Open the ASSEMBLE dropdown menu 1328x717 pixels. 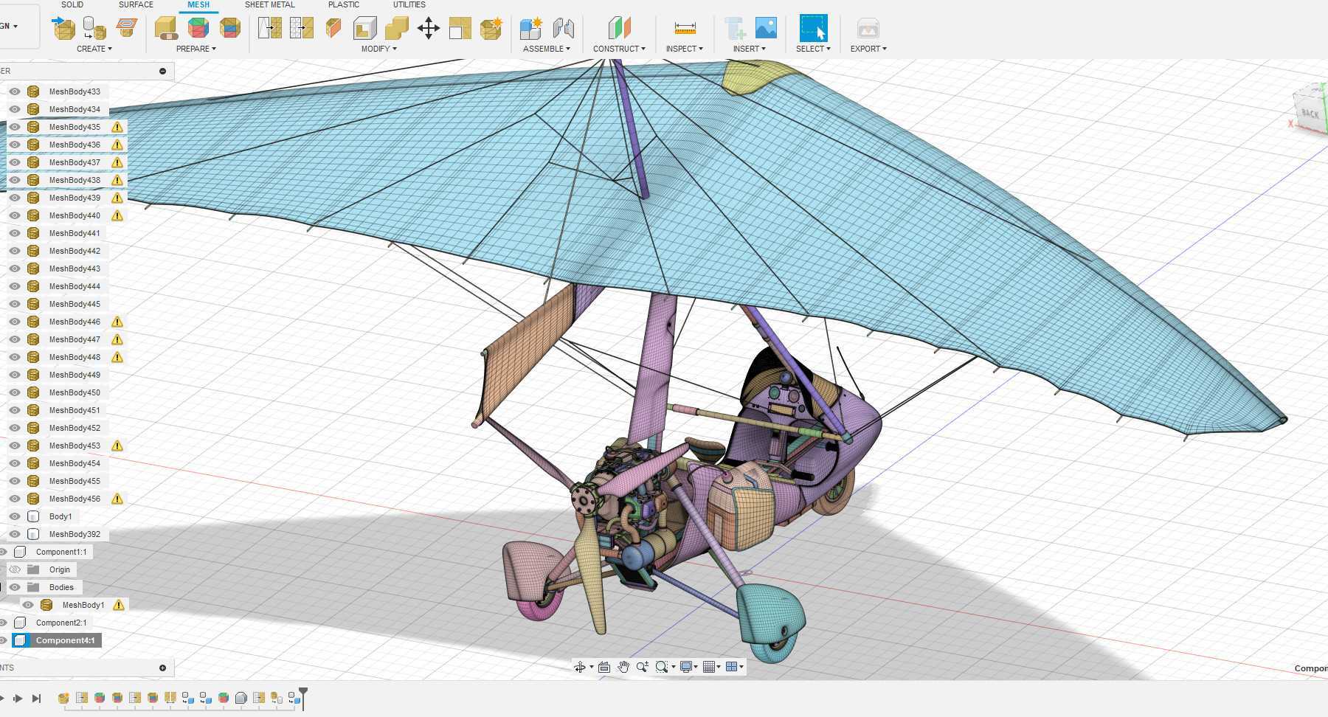(547, 49)
